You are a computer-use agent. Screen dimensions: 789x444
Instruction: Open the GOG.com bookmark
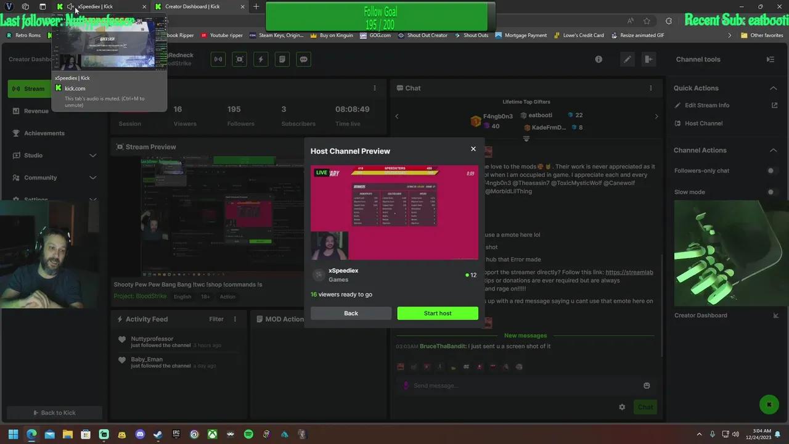pyautogui.click(x=375, y=35)
